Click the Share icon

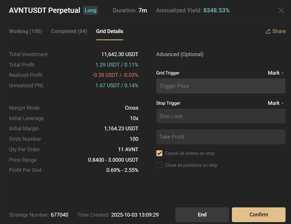tap(268, 31)
